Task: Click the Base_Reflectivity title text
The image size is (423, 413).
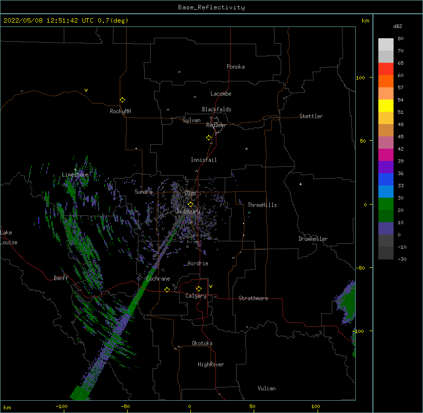Action: coord(211,7)
